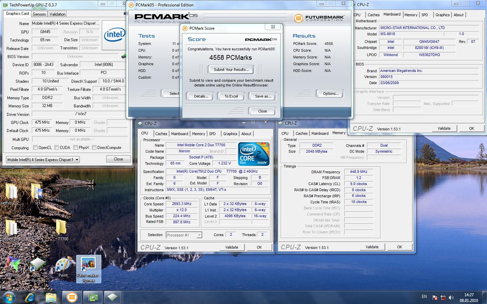Click Validate in CPU tab window
The width and height of the screenshot is (487, 304).
pos(232,247)
